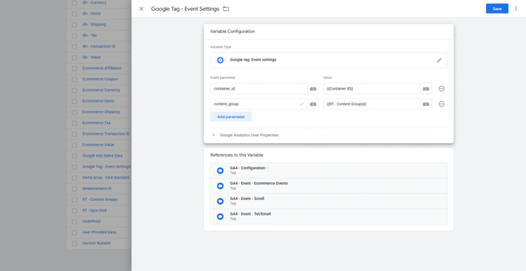The image size is (526, 271).
Task: Check the Ecommerce Coupon checkbox
Action: pos(75,79)
